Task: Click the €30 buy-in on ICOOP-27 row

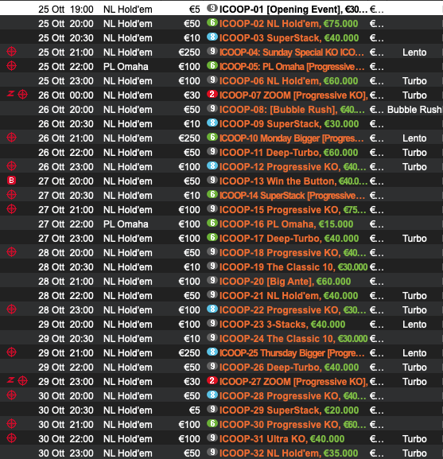Action: point(192,382)
